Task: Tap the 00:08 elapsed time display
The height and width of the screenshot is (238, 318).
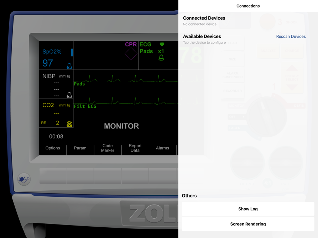Action: (x=56, y=137)
